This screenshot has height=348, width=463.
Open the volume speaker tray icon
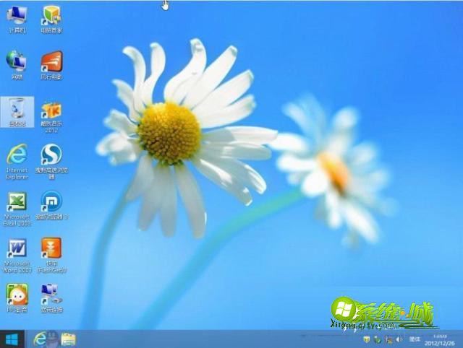(x=399, y=340)
